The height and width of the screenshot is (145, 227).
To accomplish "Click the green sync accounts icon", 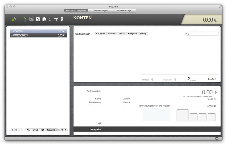I will tap(14, 19).
